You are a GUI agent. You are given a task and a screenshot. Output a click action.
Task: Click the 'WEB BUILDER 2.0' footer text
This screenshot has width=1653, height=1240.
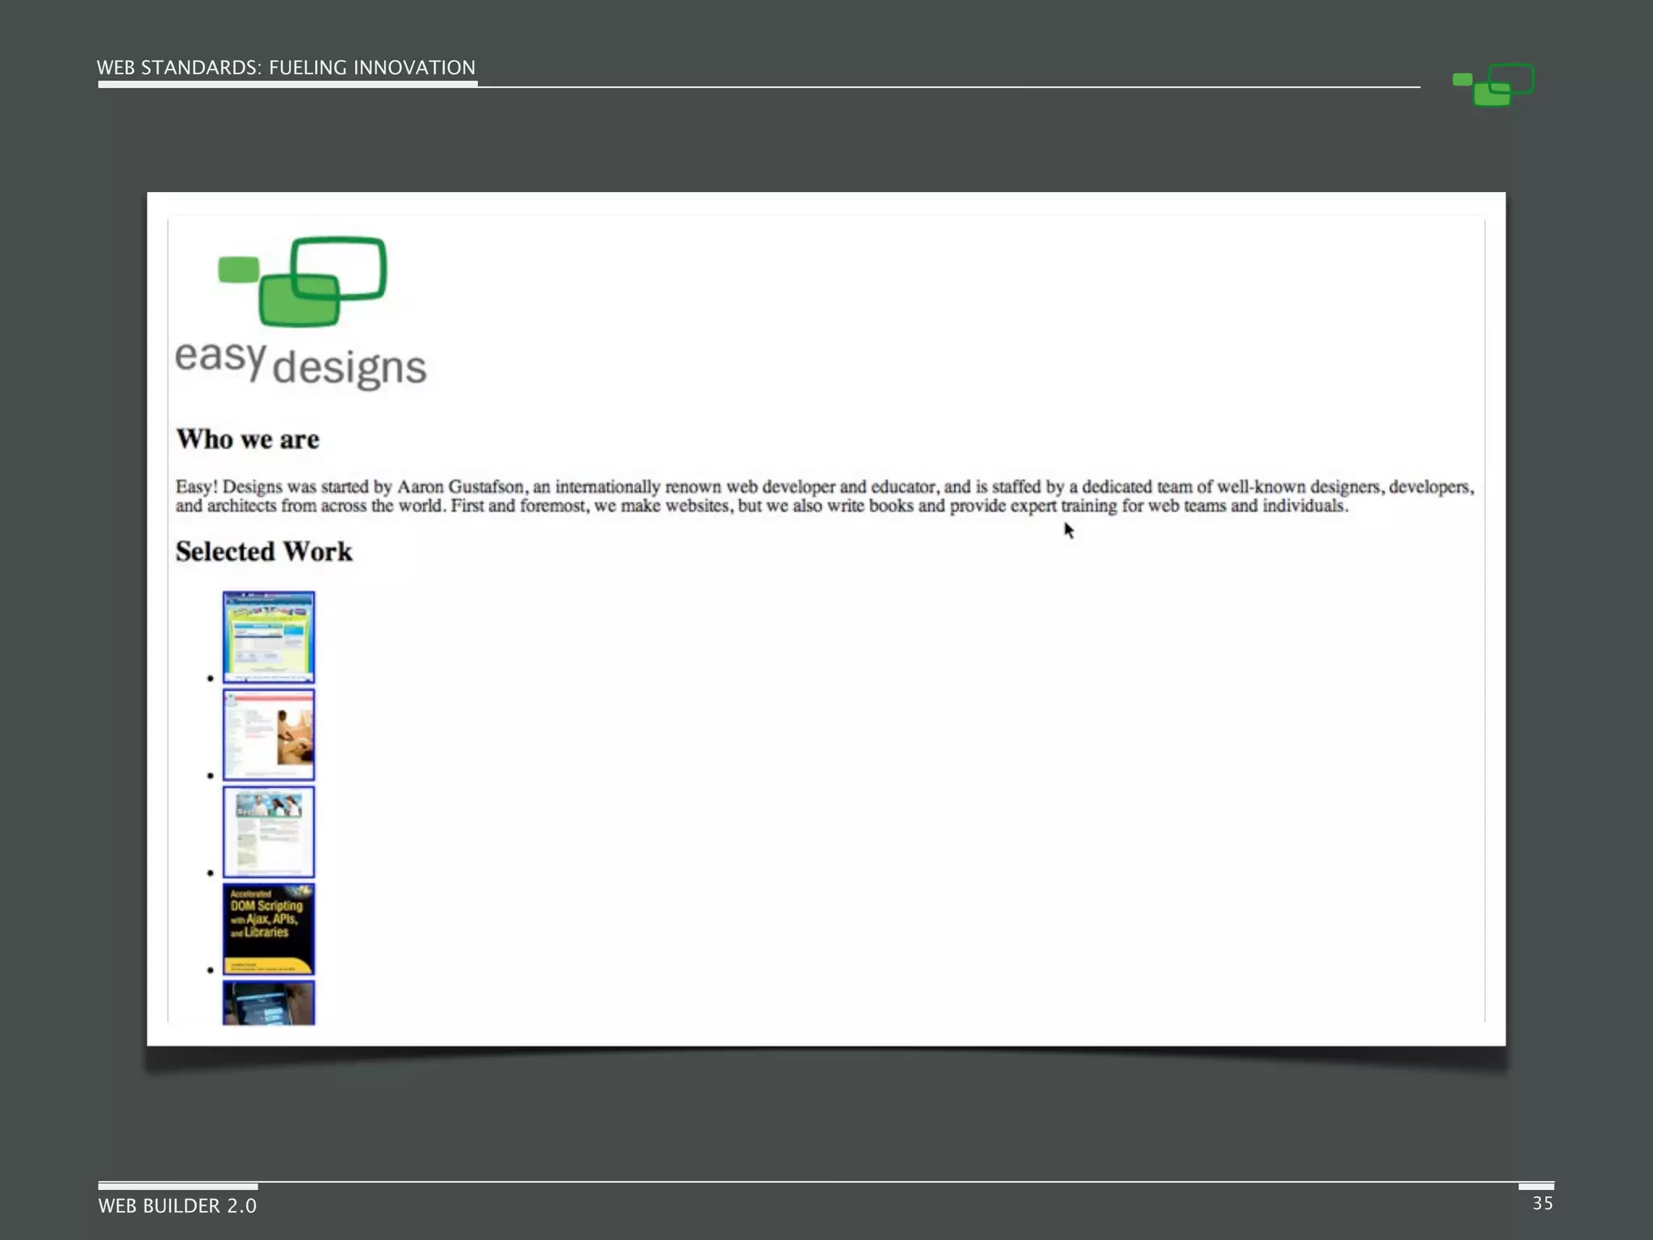(178, 1206)
